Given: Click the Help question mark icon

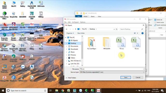Looking at the screenshot, I should 142,33.
